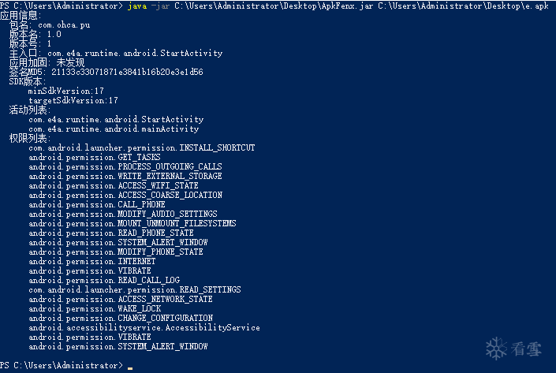Click the cursor at the bottom prompt
This screenshot has height=373, width=556.
point(130,367)
